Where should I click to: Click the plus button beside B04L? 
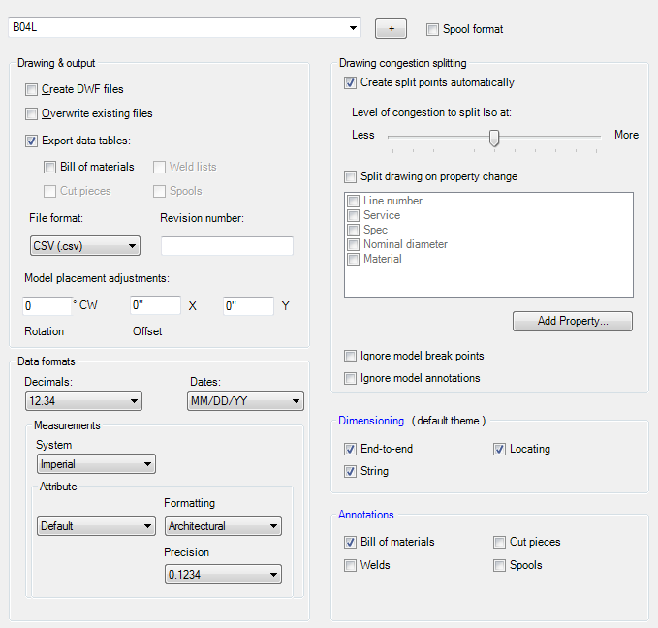coord(391,29)
